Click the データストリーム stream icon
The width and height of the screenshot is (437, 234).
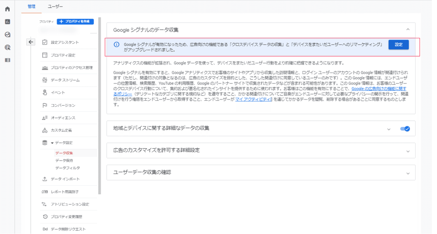(45, 80)
